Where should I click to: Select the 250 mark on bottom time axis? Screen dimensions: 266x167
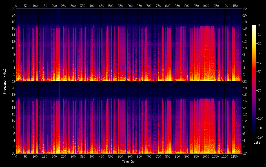[64, 156]
